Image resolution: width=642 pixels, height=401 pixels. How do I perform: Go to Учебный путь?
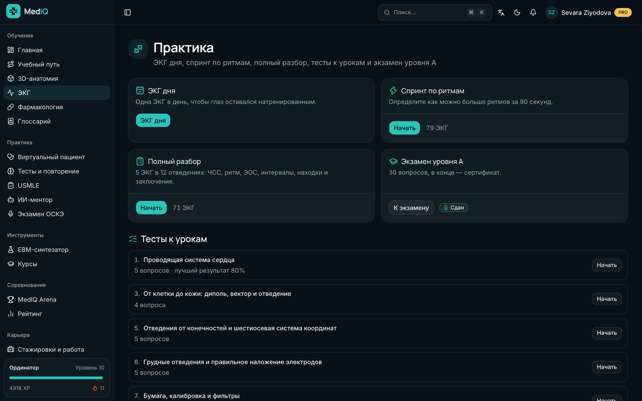pyautogui.click(x=57, y=64)
